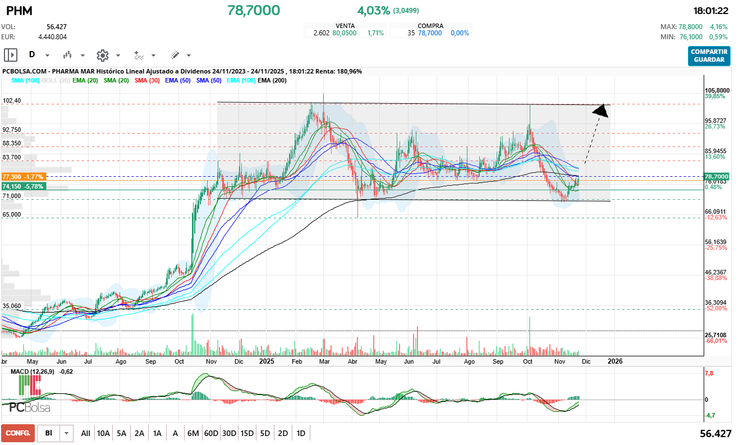Screen dimensions: 739x445
Task: Open chart settings gear icon
Action: click(102, 55)
